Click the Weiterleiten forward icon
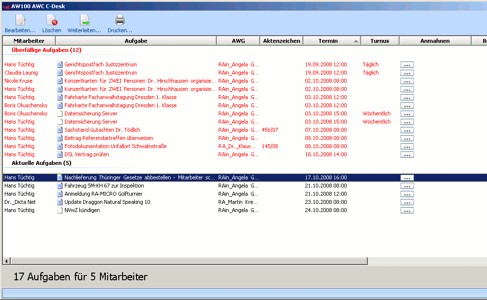487x300 pixels. 84,20
